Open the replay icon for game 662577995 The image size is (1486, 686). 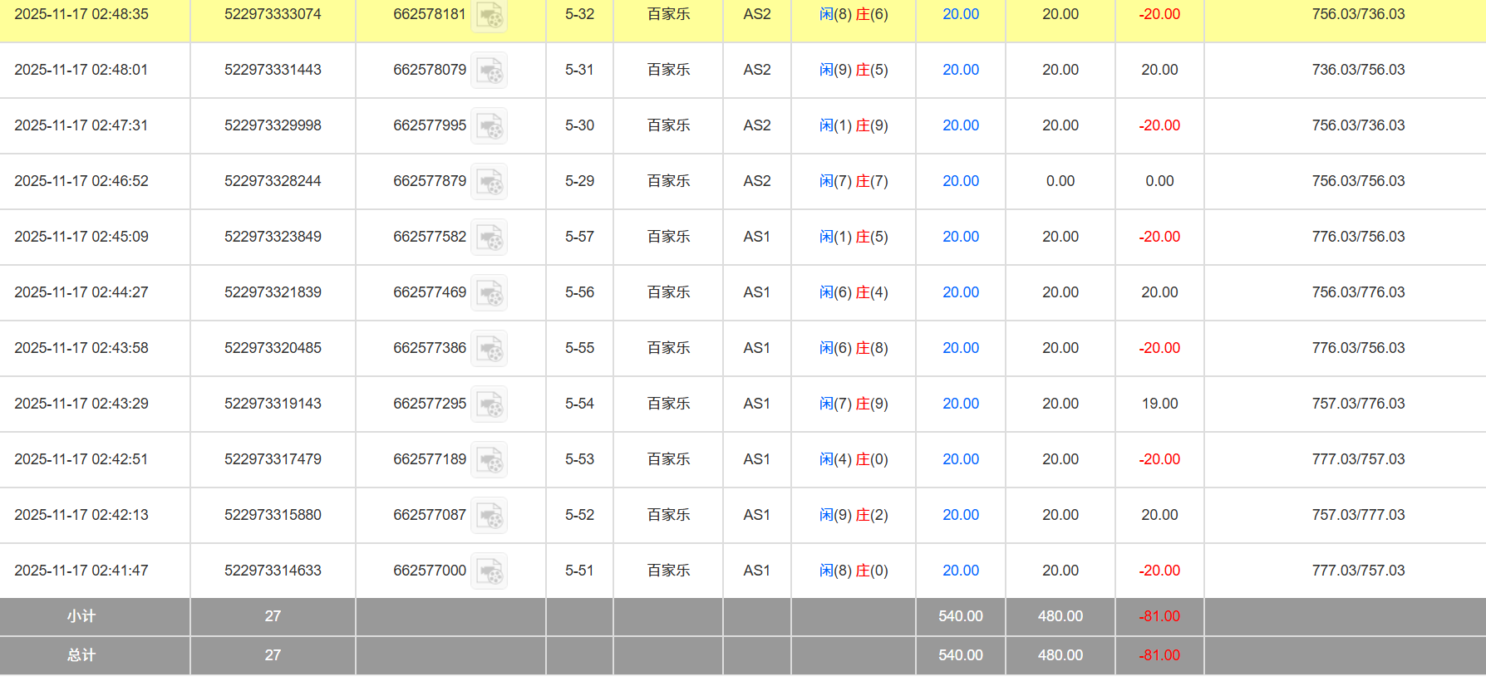(x=490, y=126)
